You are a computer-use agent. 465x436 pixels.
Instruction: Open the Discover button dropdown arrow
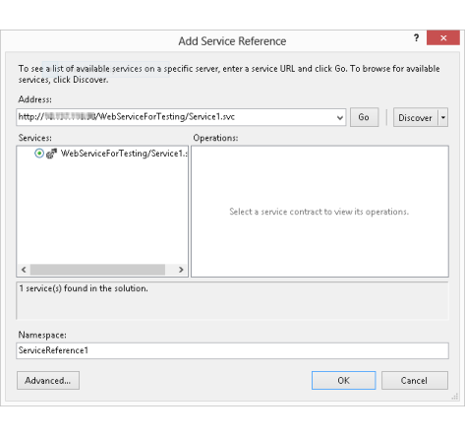443,117
